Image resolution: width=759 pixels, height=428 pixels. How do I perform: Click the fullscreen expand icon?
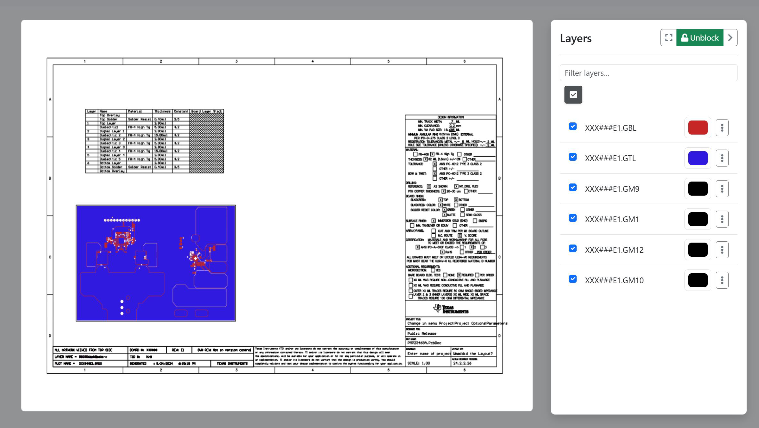click(x=668, y=38)
